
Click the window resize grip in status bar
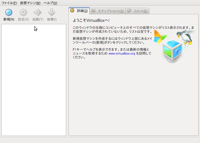coord(198,141)
